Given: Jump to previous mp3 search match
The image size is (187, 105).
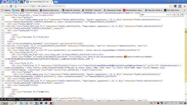Looking at the screenshot, I should tap(174, 15).
